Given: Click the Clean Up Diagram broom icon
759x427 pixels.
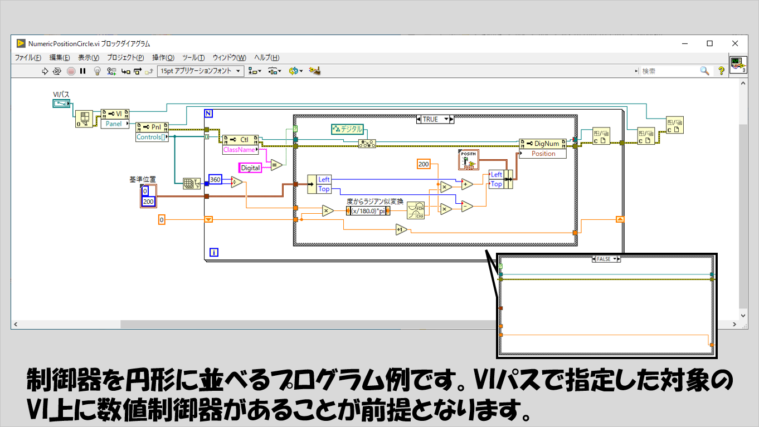Looking at the screenshot, I should click(315, 71).
